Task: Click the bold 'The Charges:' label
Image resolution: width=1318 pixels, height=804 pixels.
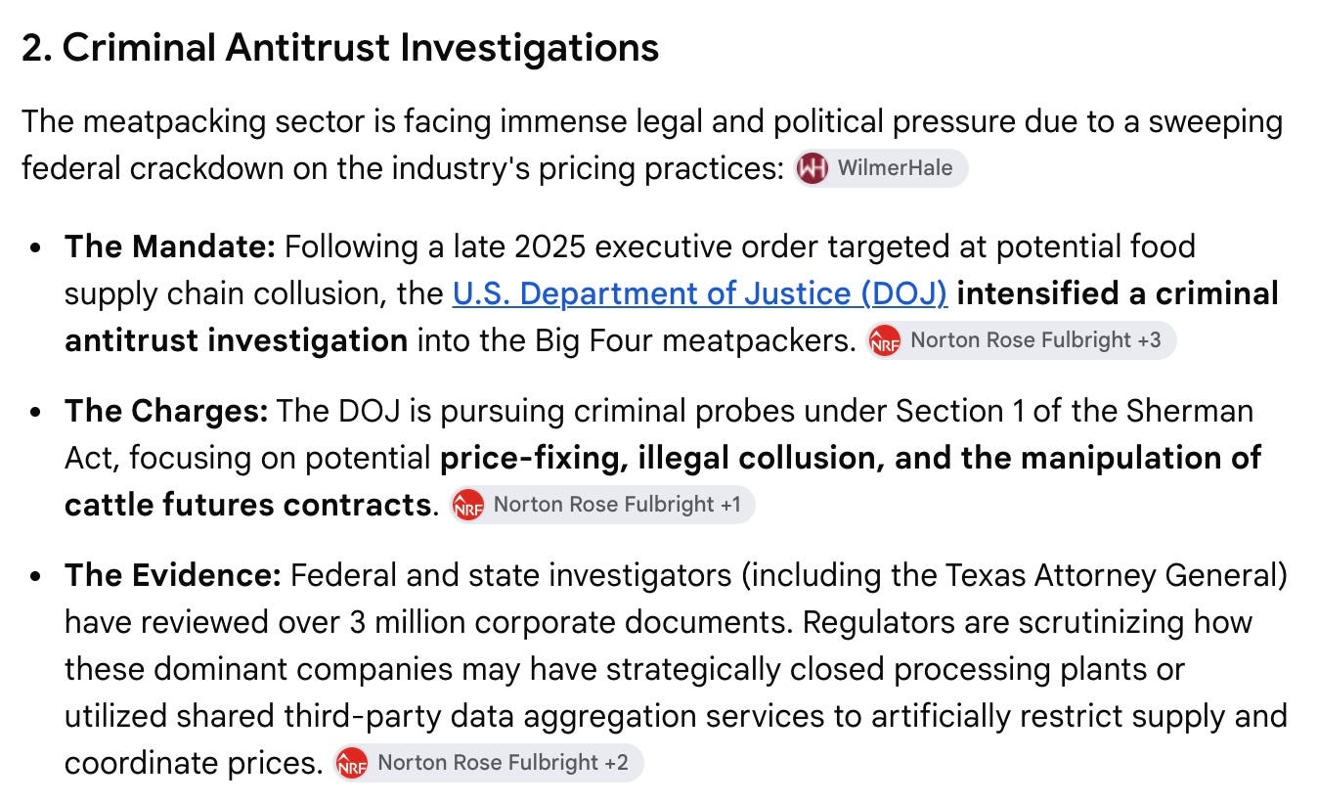Action: point(166,411)
